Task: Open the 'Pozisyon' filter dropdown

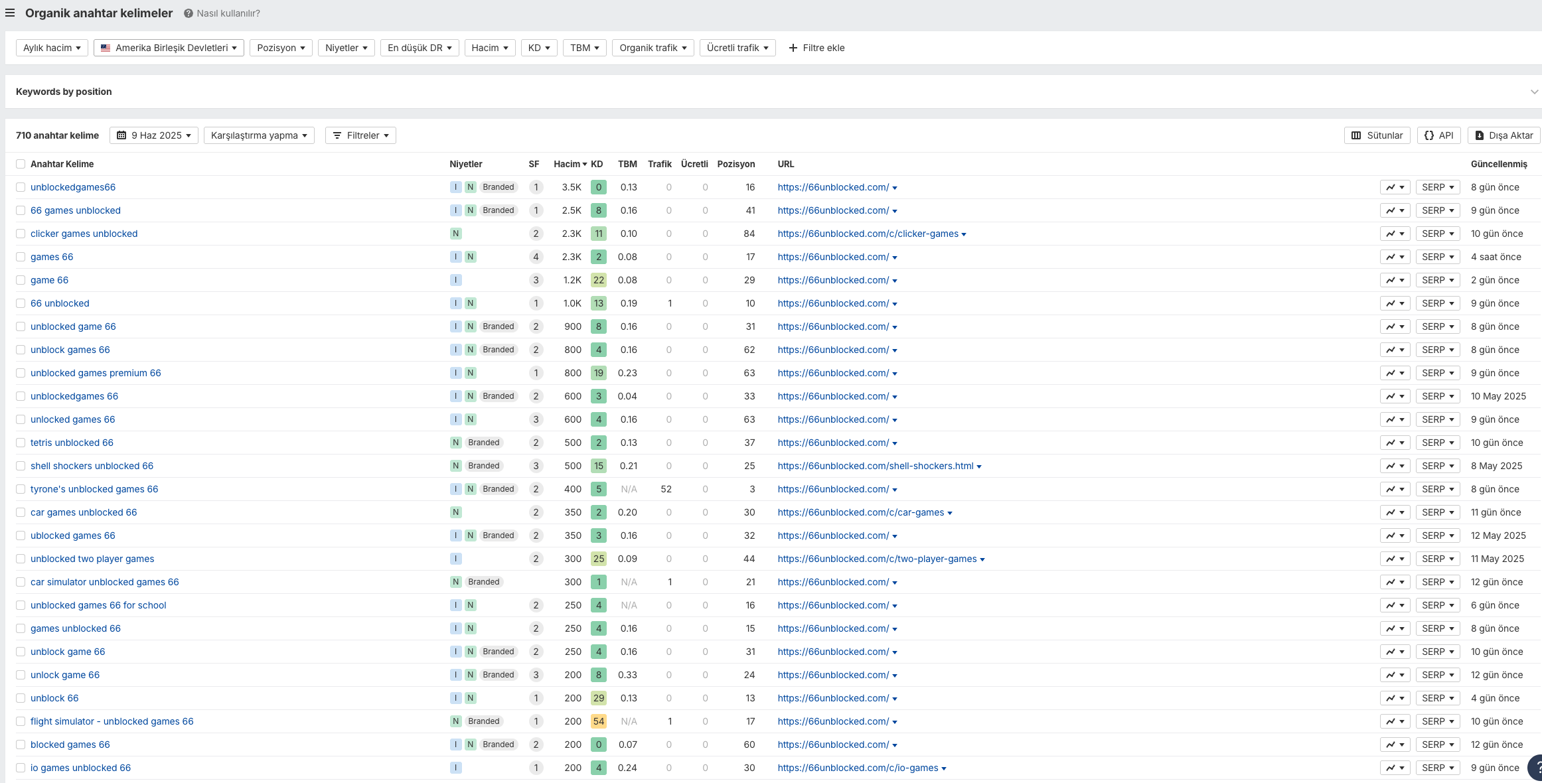Action: point(281,48)
